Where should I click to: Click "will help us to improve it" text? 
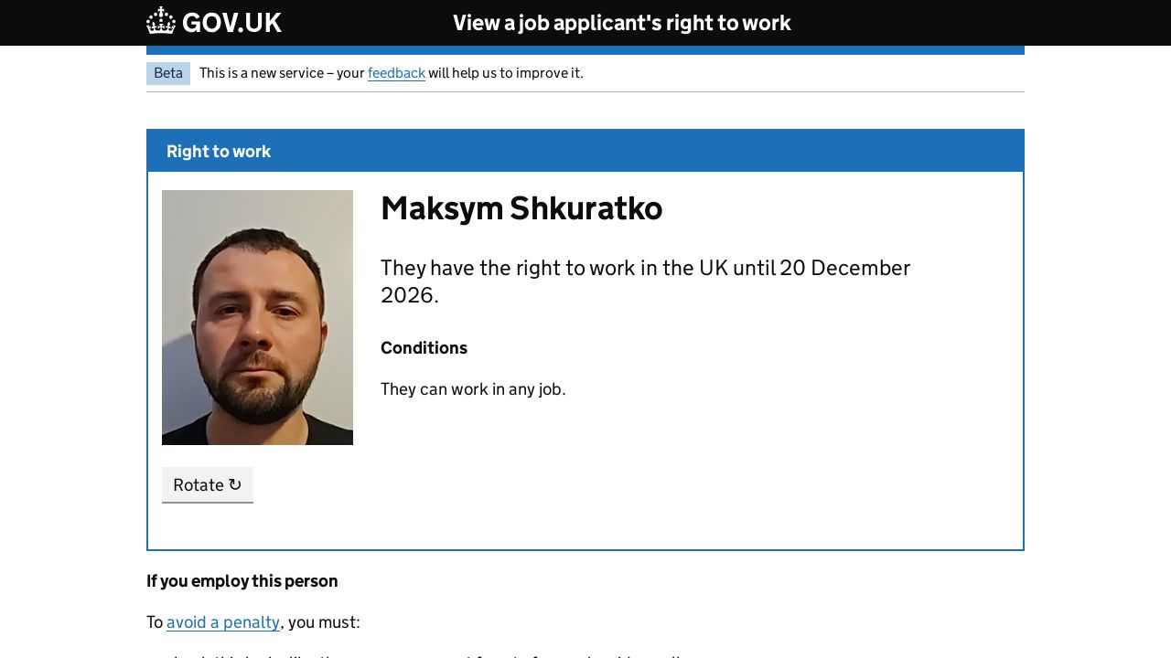pos(506,73)
